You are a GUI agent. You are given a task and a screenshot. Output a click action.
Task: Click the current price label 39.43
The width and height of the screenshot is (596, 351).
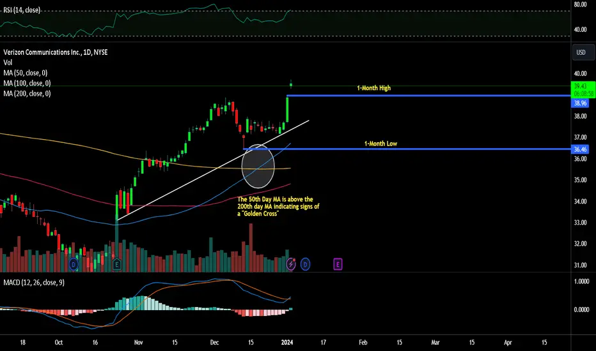pyautogui.click(x=583, y=89)
